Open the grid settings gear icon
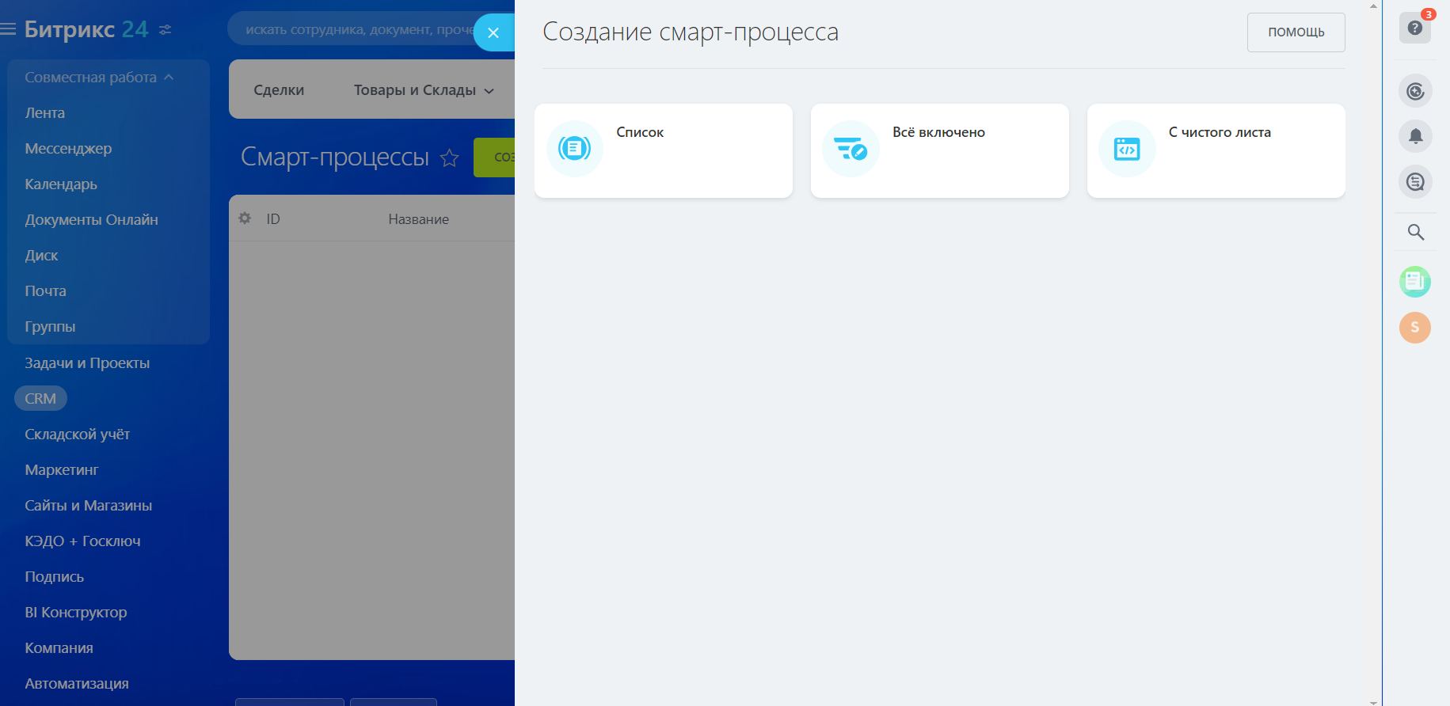Image resolution: width=1450 pixels, height=706 pixels. (245, 218)
